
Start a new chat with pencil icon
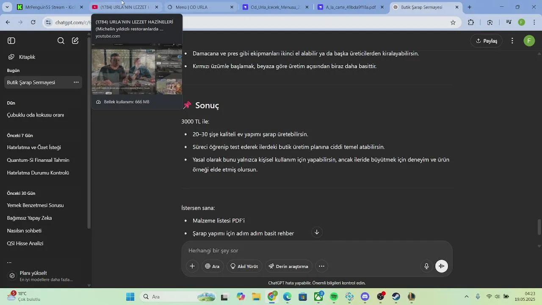click(75, 41)
